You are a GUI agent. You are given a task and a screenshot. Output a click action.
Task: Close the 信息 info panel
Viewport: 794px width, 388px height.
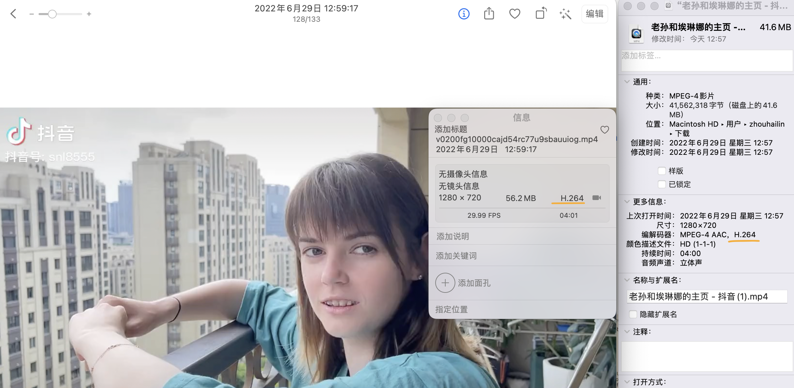point(438,118)
